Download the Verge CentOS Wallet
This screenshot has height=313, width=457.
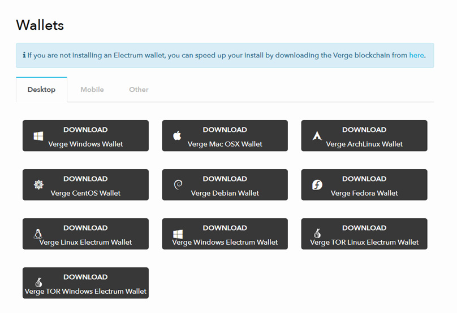(x=86, y=185)
